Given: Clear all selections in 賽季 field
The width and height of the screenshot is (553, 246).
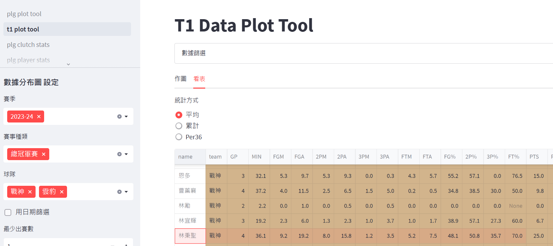Looking at the screenshot, I should (119, 117).
